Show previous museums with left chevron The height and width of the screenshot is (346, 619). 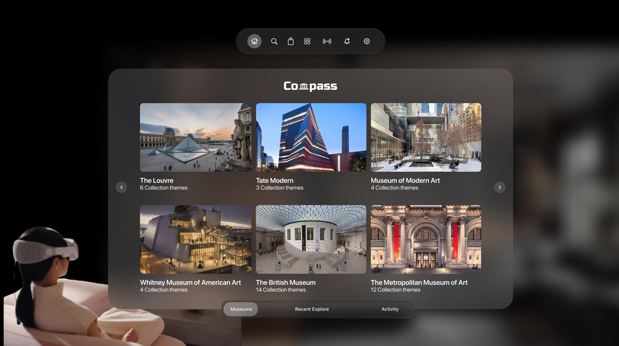pyautogui.click(x=121, y=187)
